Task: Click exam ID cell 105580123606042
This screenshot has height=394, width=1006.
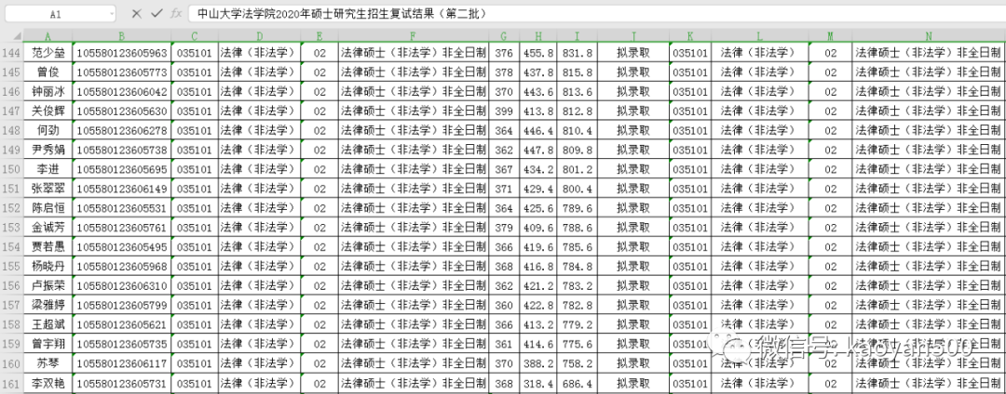Action: [x=122, y=92]
